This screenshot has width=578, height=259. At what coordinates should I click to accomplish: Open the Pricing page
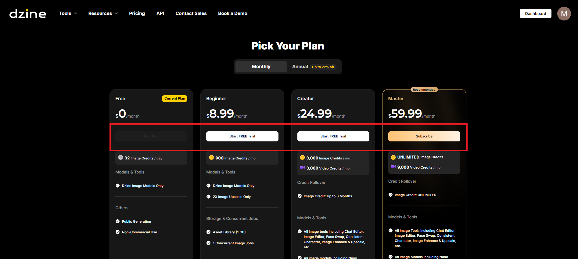click(x=137, y=13)
